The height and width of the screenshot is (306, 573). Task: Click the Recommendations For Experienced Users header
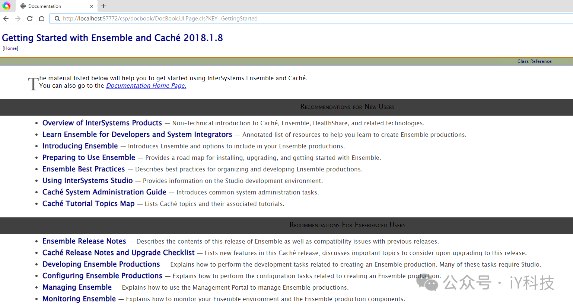coord(347,225)
